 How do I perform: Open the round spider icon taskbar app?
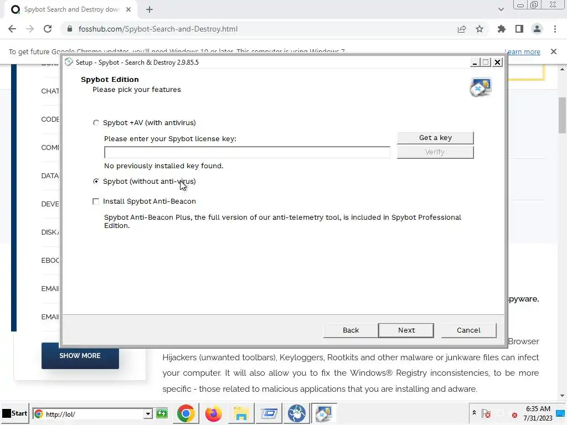tap(297, 413)
